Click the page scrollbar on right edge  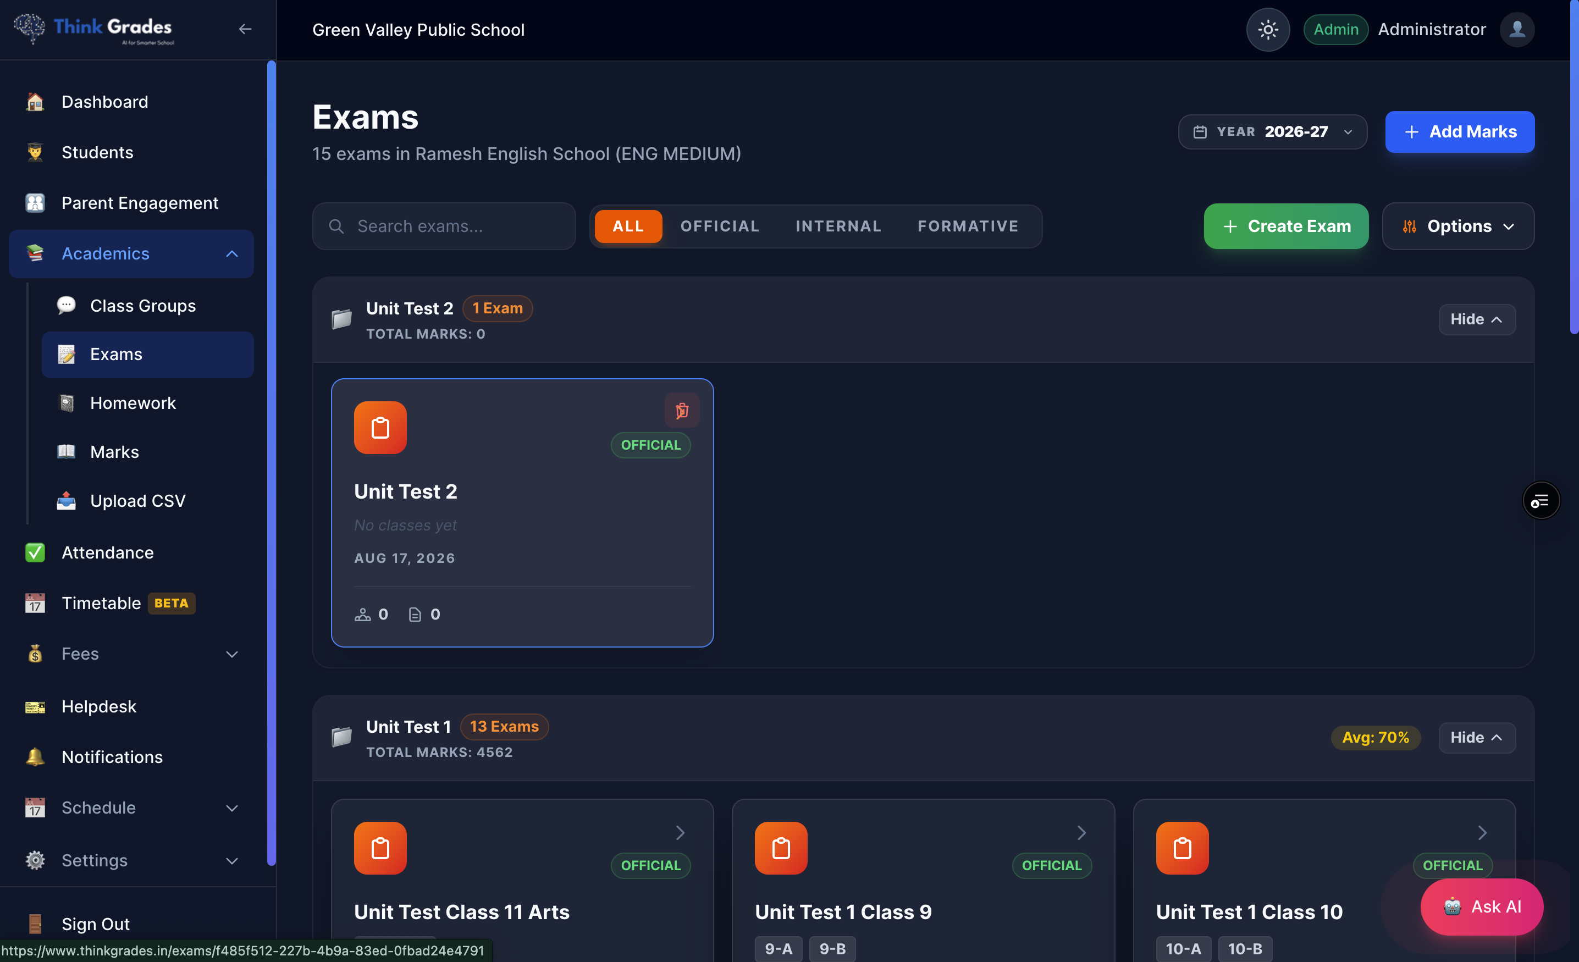click(x=1575, y=167)
